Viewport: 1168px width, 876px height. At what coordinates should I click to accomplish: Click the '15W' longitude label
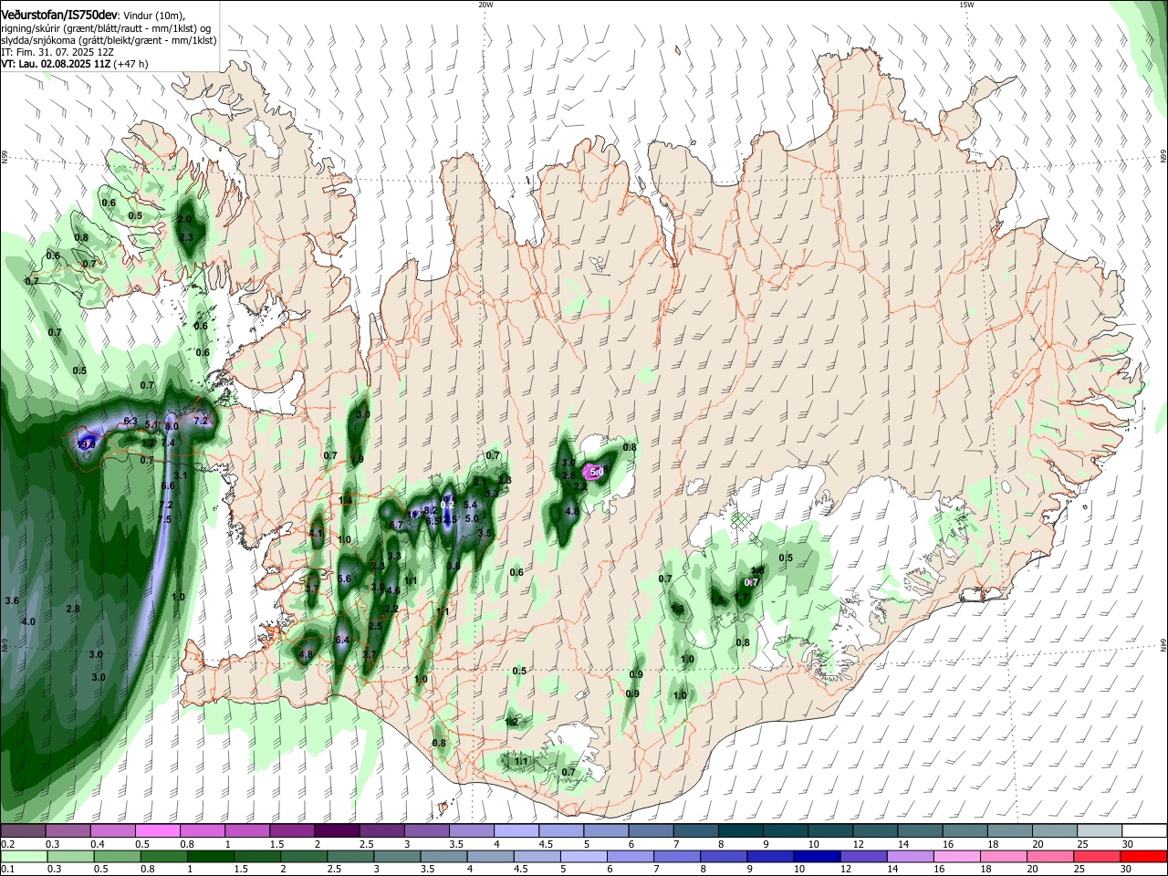tap(966, 5)
